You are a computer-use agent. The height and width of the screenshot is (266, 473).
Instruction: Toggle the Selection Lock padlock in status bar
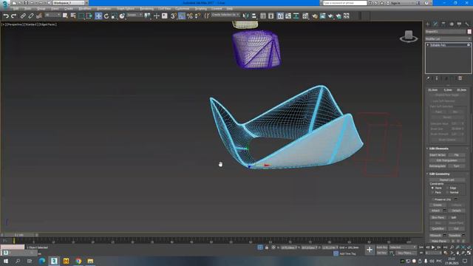tap(267, 248)
